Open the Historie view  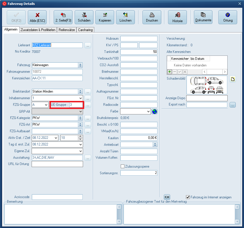coord(177,17)
